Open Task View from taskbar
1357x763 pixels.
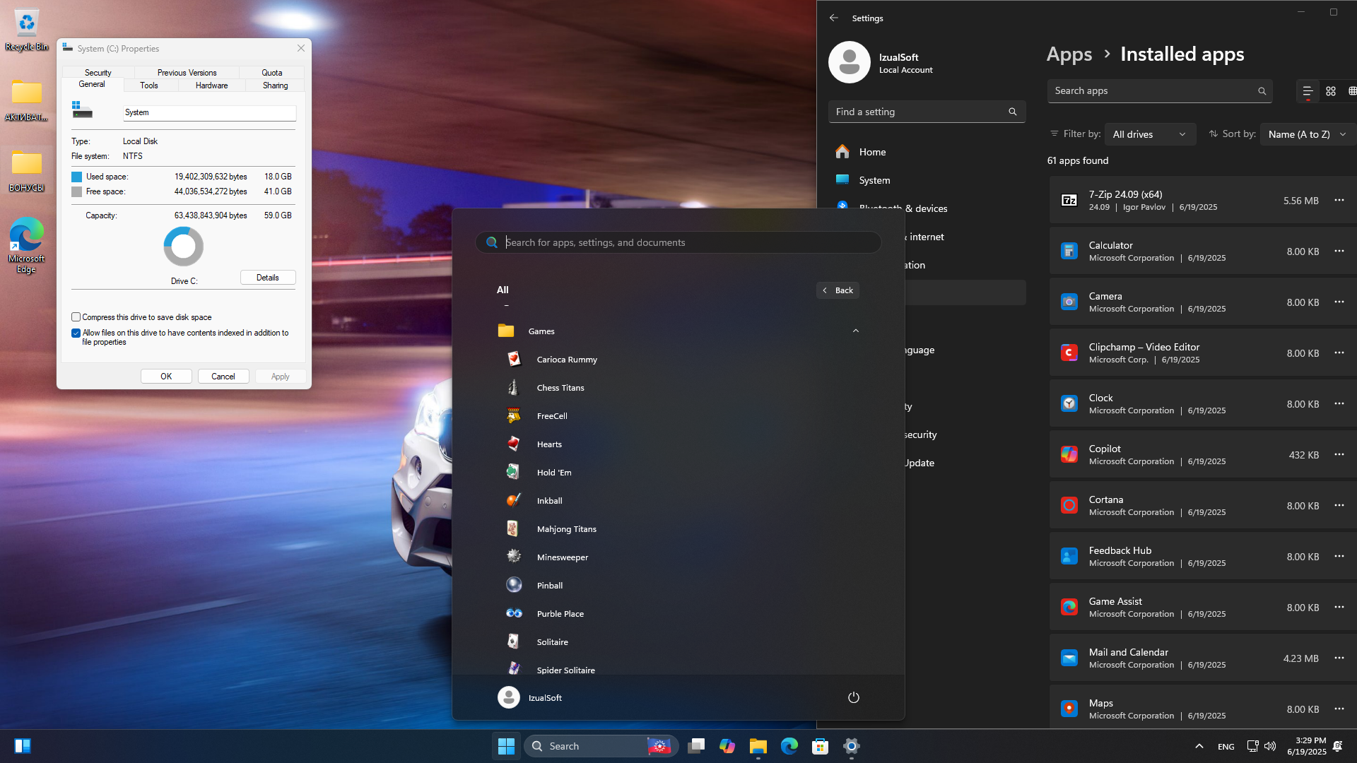696,746
